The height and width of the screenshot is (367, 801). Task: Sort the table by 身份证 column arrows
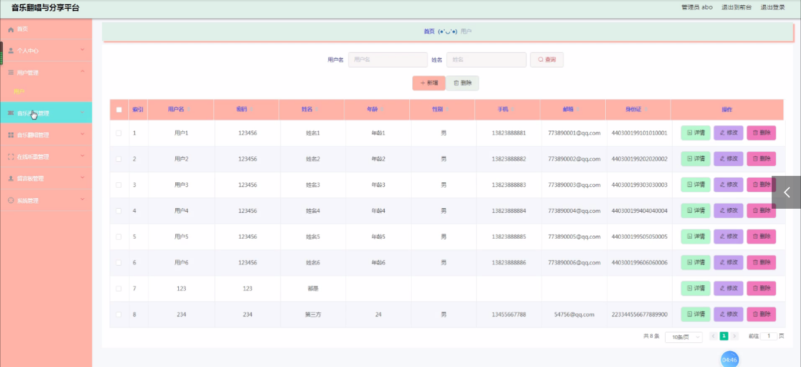[x=646, y=109]
